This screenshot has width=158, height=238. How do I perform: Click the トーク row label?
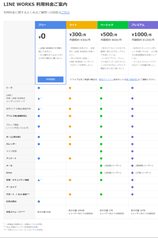[x=9, y=88]
